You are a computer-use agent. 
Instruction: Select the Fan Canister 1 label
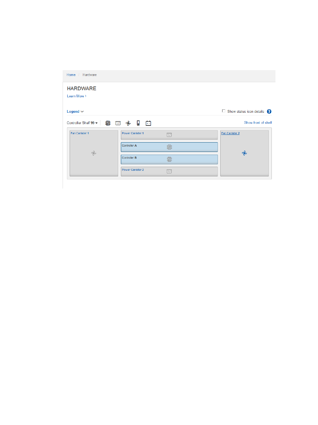(80, 133)
